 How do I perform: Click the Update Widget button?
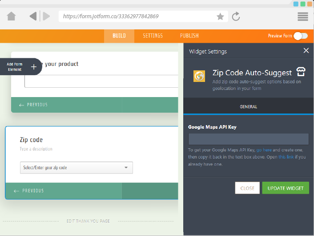coord(285,188)
